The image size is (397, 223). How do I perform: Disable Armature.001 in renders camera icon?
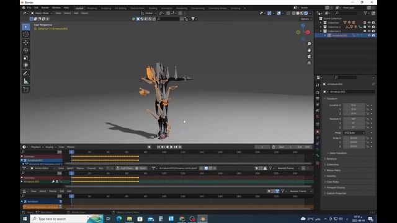click(x=373, y=35)
